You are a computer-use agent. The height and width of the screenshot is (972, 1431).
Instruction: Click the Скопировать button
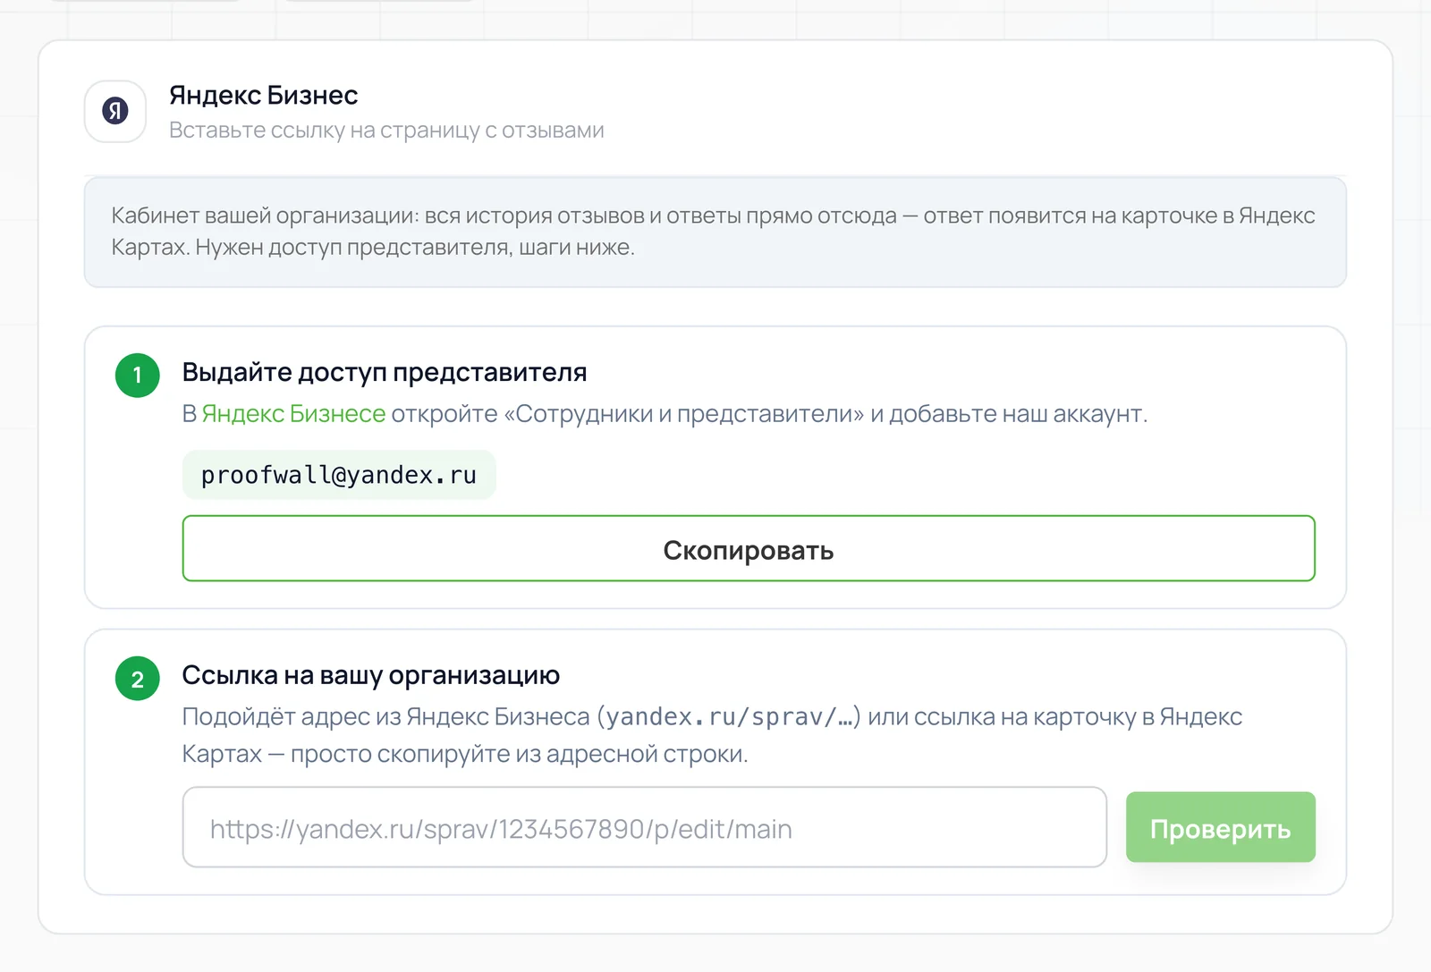749,548
